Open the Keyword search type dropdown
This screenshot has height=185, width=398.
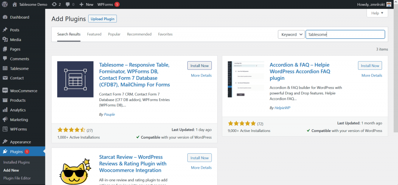click(291, 34)
